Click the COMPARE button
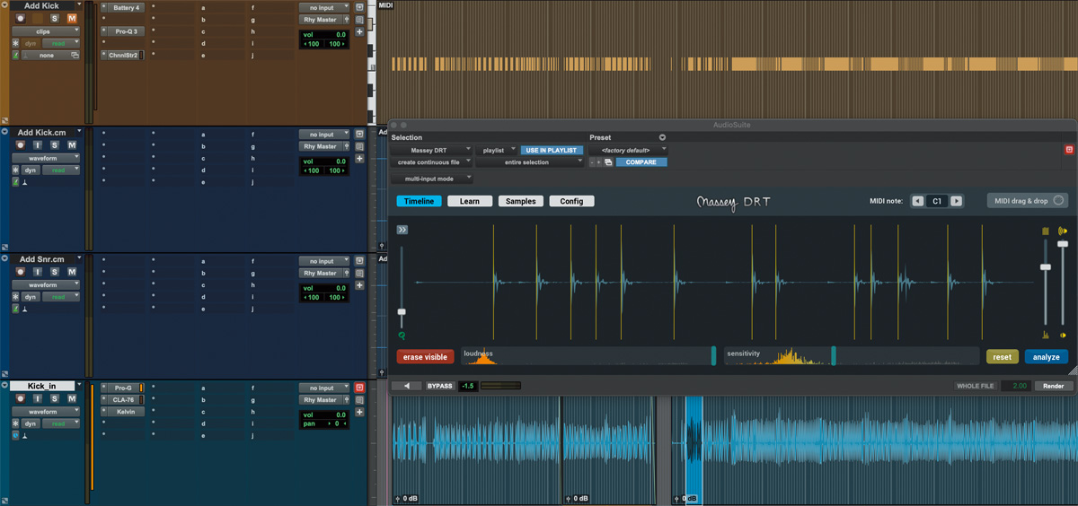This screenshot has height=506, width=1078. pyautogui.click(x=641, y=162)
